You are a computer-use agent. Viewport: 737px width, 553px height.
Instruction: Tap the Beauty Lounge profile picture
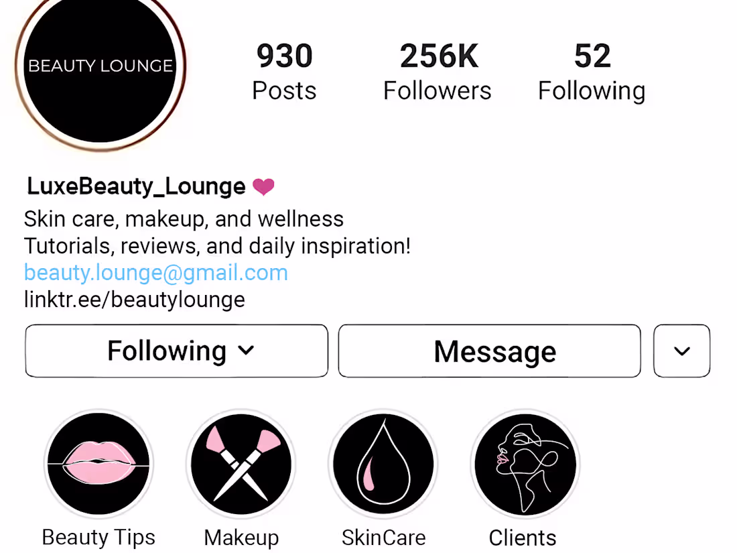pos(100,66)
